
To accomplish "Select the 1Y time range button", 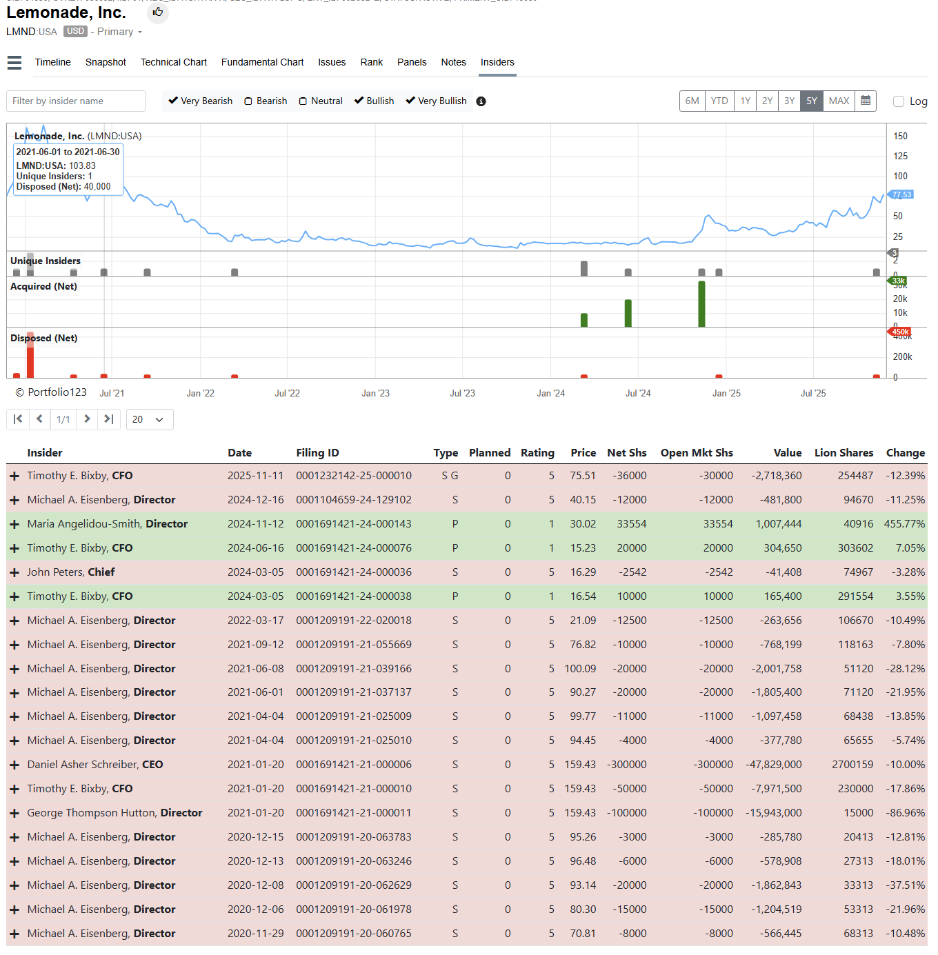I will click(745, 101).
